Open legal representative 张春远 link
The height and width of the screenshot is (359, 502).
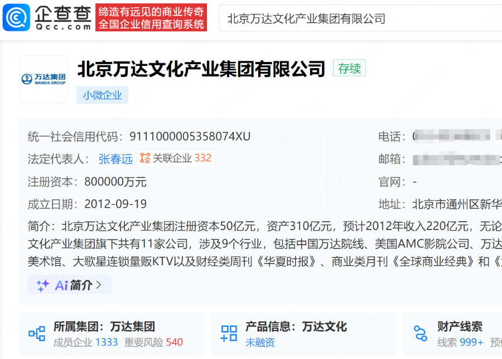pyautogui.click(x=115, y=159)
